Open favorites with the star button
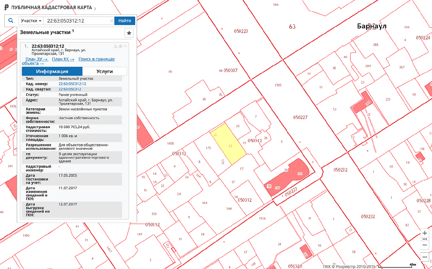This screenshot has width=432, height=269. click(129, 33)
